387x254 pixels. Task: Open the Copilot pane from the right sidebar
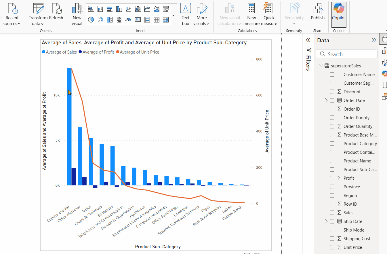tap(384, 73)
